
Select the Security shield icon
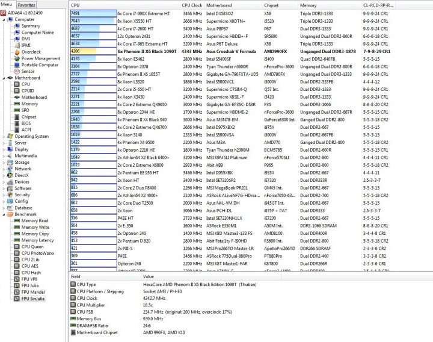(x=10, y=194)
